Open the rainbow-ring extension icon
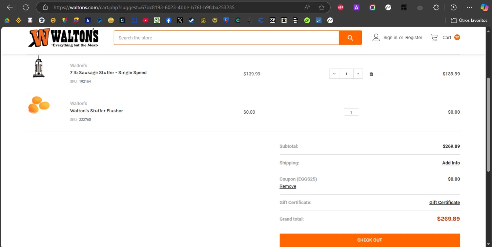This screenshot has height=247, width=492. coord(372,7)
